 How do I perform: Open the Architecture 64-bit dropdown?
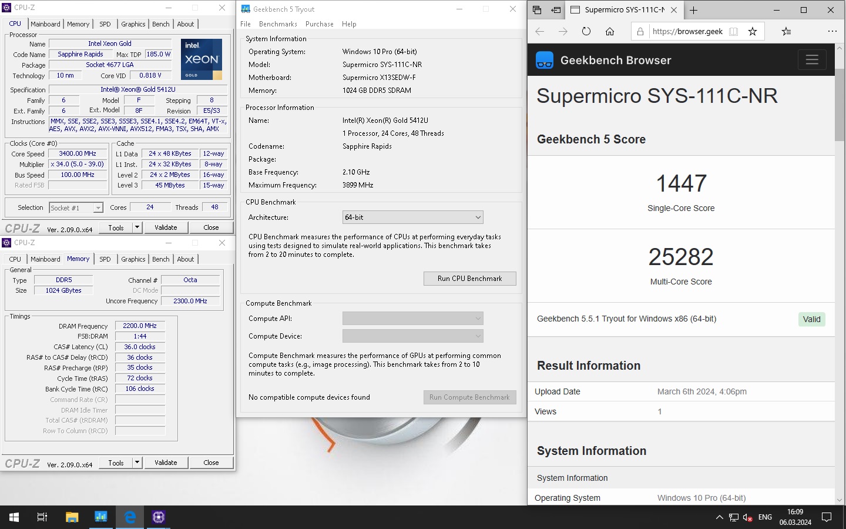[413, 217]
